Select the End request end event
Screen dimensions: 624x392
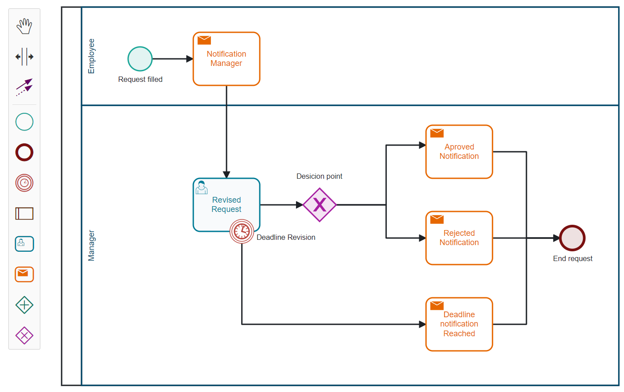pyautogui.click(x=572, y=238)
